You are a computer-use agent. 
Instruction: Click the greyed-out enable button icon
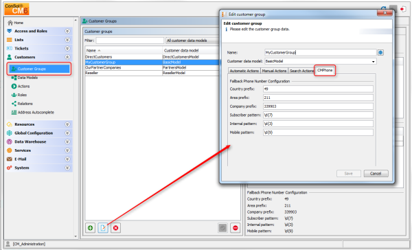pos(222,228)
